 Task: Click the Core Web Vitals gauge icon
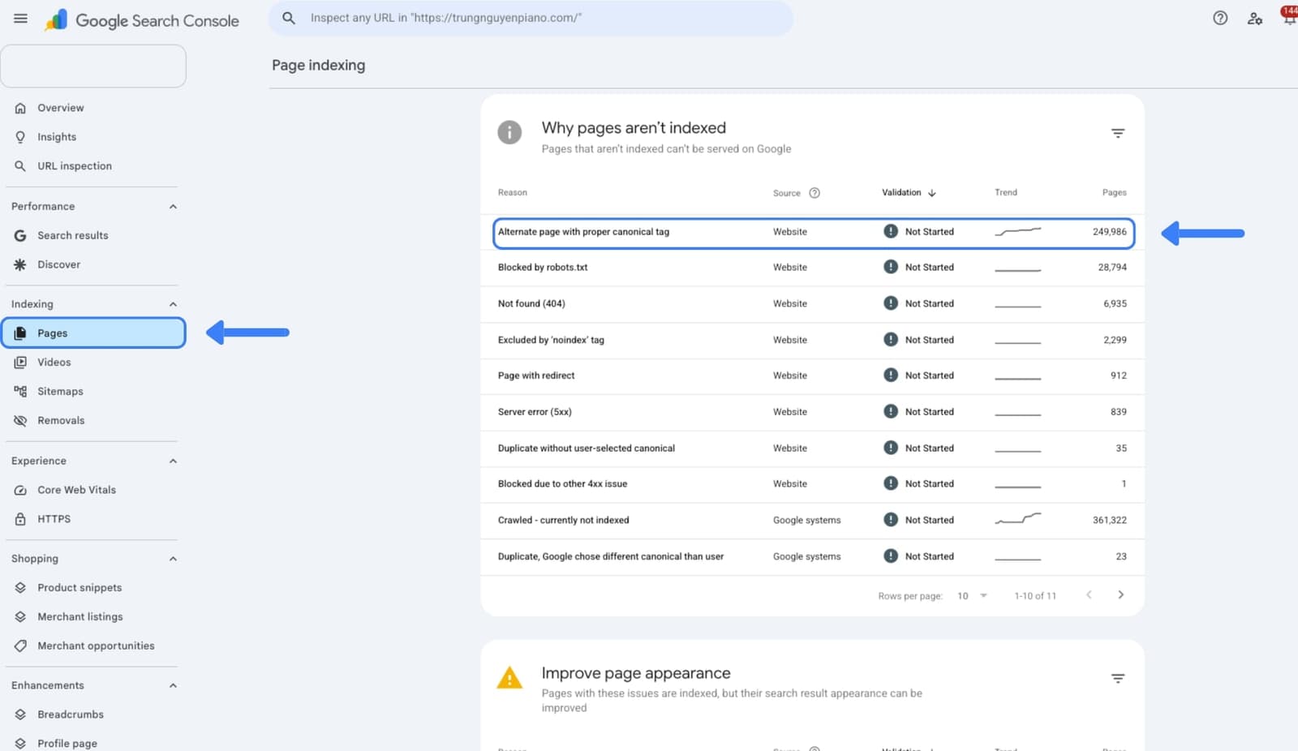(x=20, y=490)
